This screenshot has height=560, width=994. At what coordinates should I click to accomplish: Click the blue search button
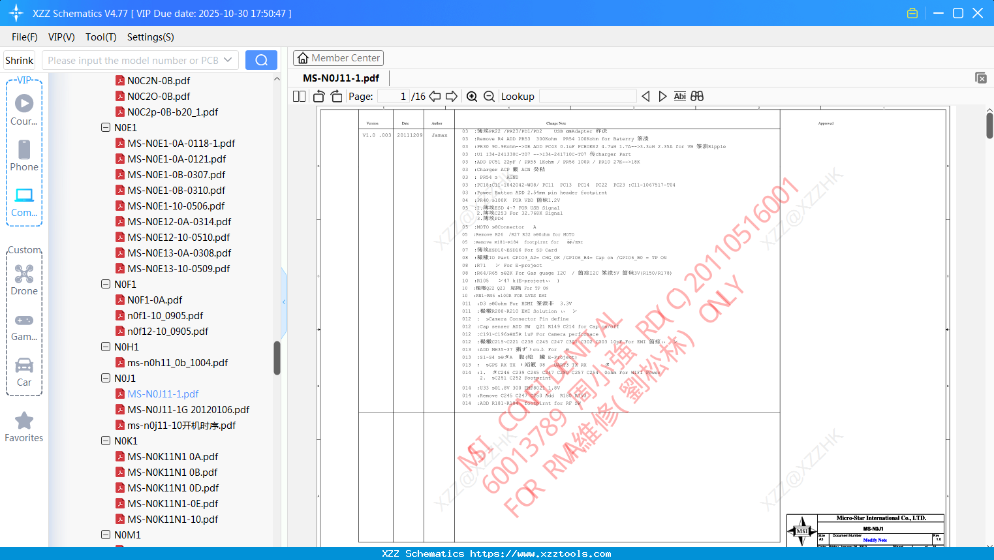coord(261,60)
